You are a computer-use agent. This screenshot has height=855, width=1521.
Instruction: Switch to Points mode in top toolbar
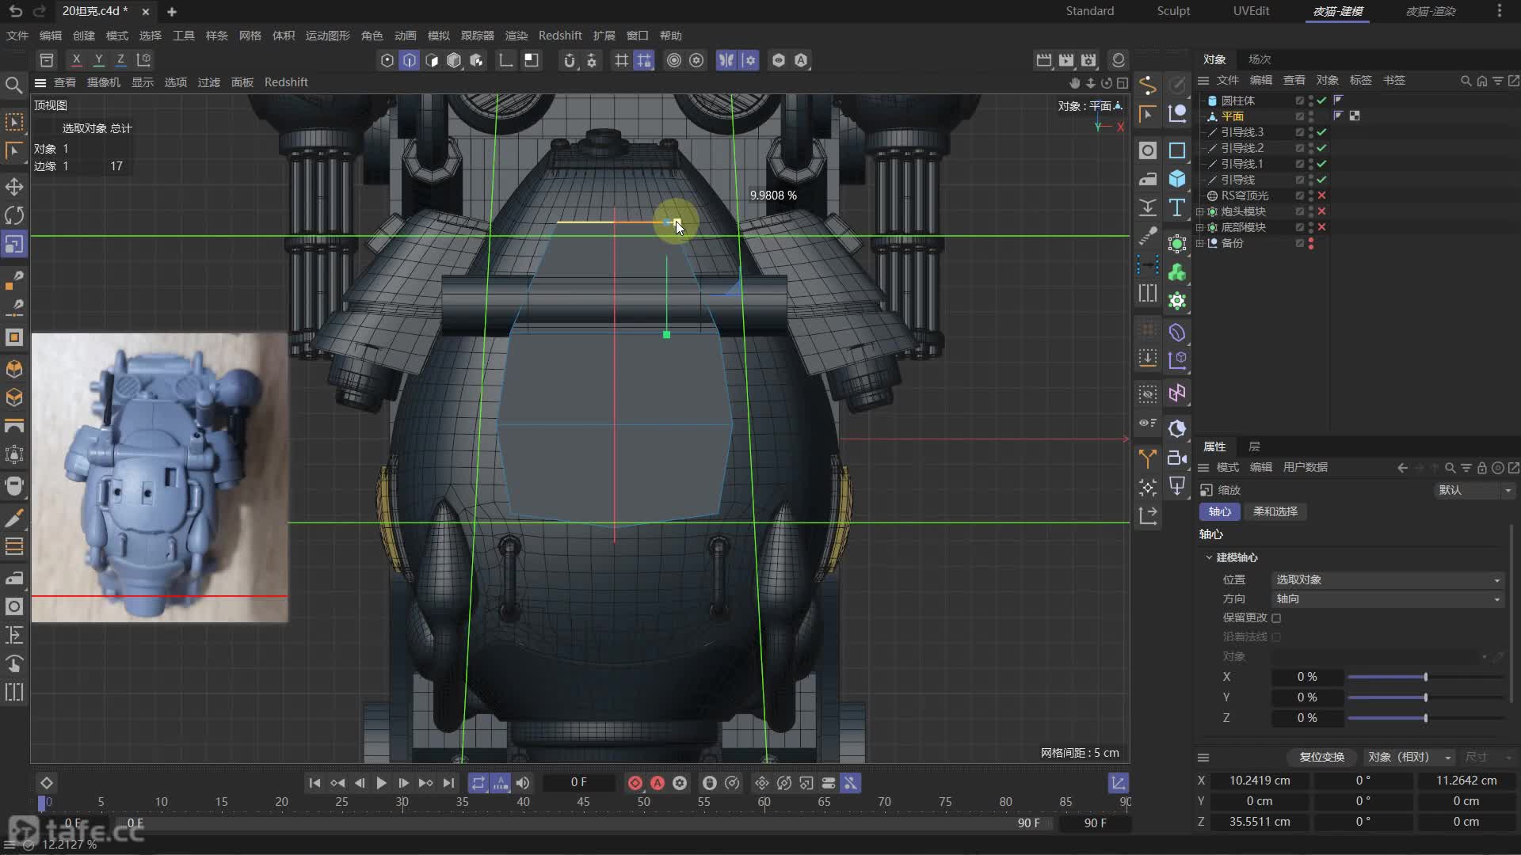[387, 60]
